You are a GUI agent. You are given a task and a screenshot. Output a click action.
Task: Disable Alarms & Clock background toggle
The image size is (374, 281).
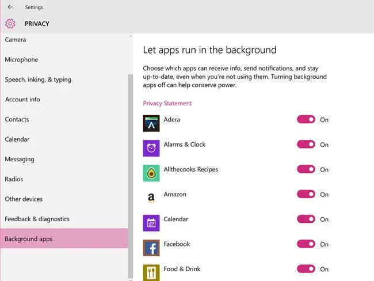point(306,144)
